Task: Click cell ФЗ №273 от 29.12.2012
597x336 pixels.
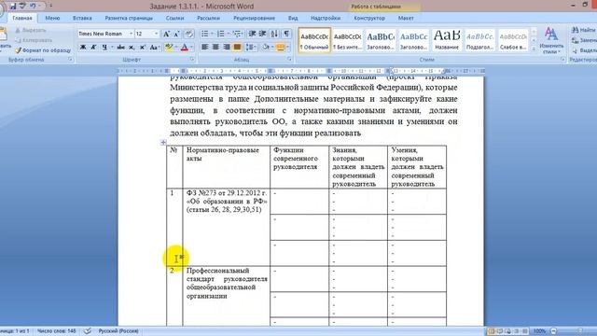Action: pos(226,227)
